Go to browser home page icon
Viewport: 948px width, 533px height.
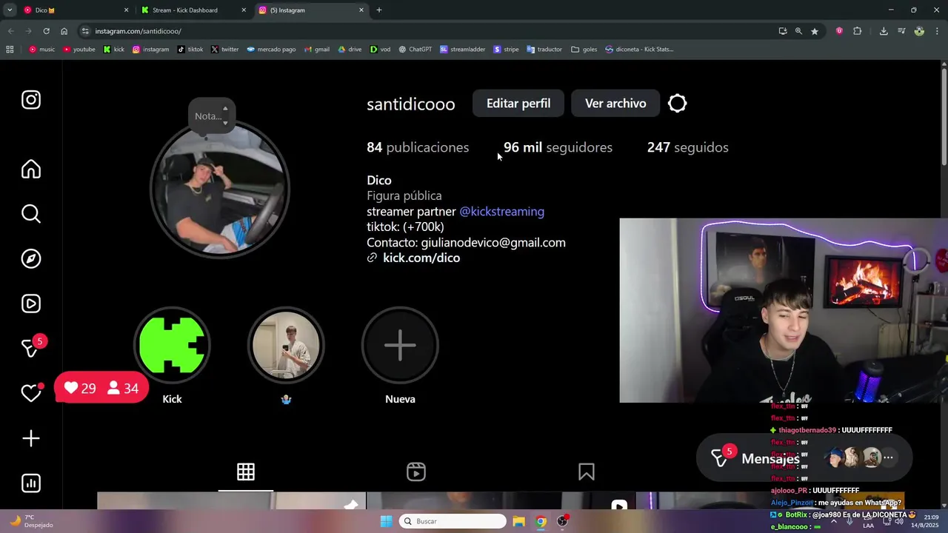(64, 31)
